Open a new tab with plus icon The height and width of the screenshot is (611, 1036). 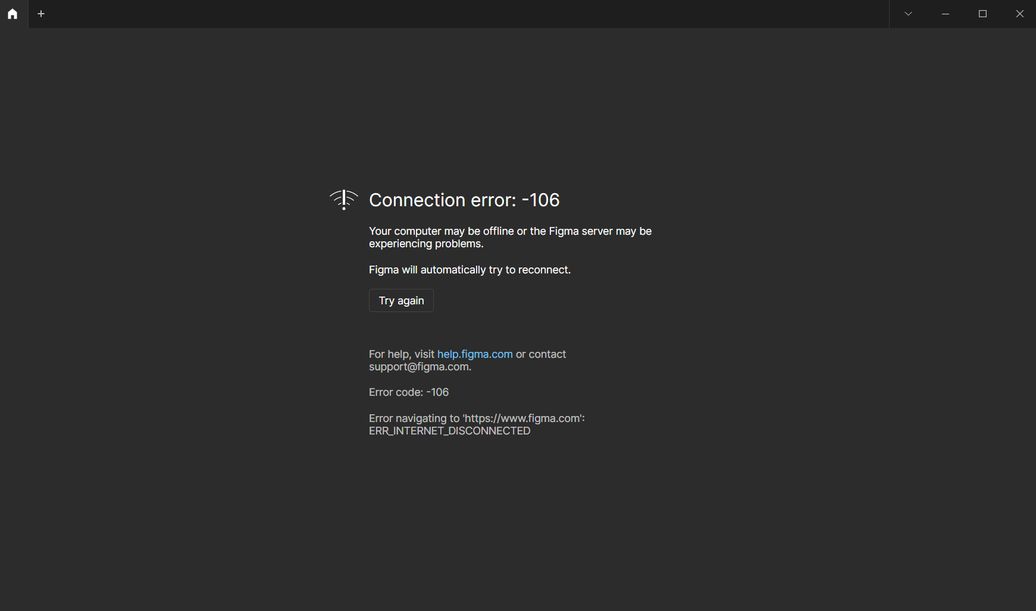click(41, 14)
